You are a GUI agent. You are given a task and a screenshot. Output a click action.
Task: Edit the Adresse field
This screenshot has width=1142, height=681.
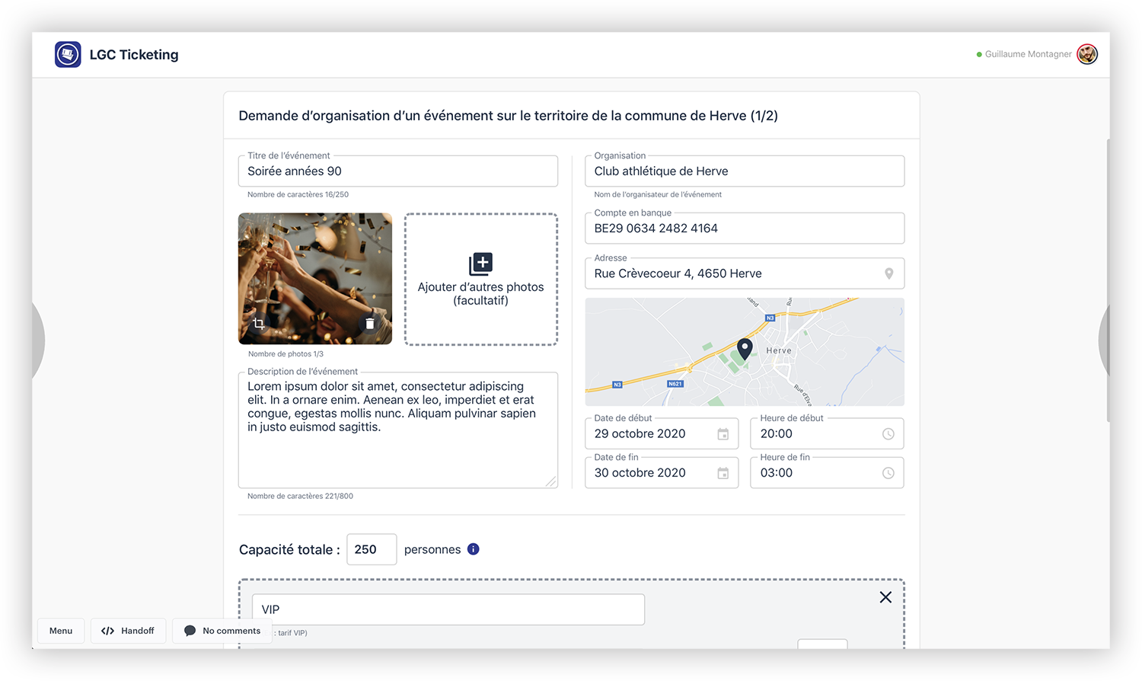point(745,273)
